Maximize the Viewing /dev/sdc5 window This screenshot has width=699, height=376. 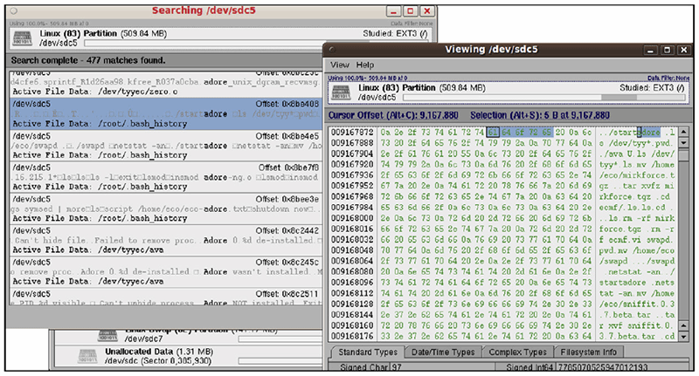667,49
